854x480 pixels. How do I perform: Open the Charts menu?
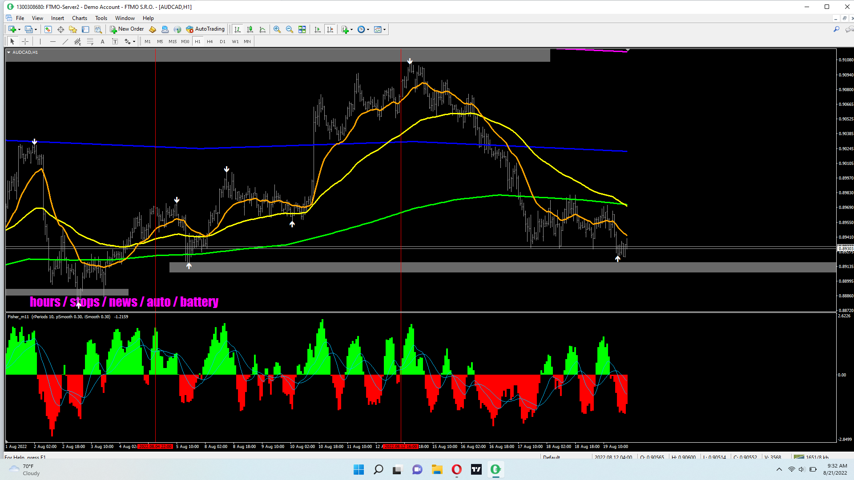tap(79, 18)
